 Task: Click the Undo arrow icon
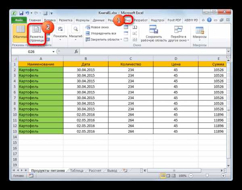(27, 13)
